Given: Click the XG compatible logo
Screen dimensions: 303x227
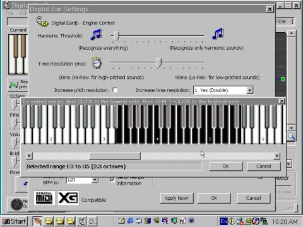Looking at the screenshot, I should [x=68, y=198].
